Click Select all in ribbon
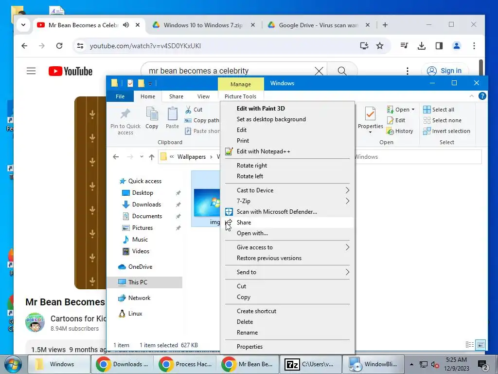498x374 pixels. 439,110
